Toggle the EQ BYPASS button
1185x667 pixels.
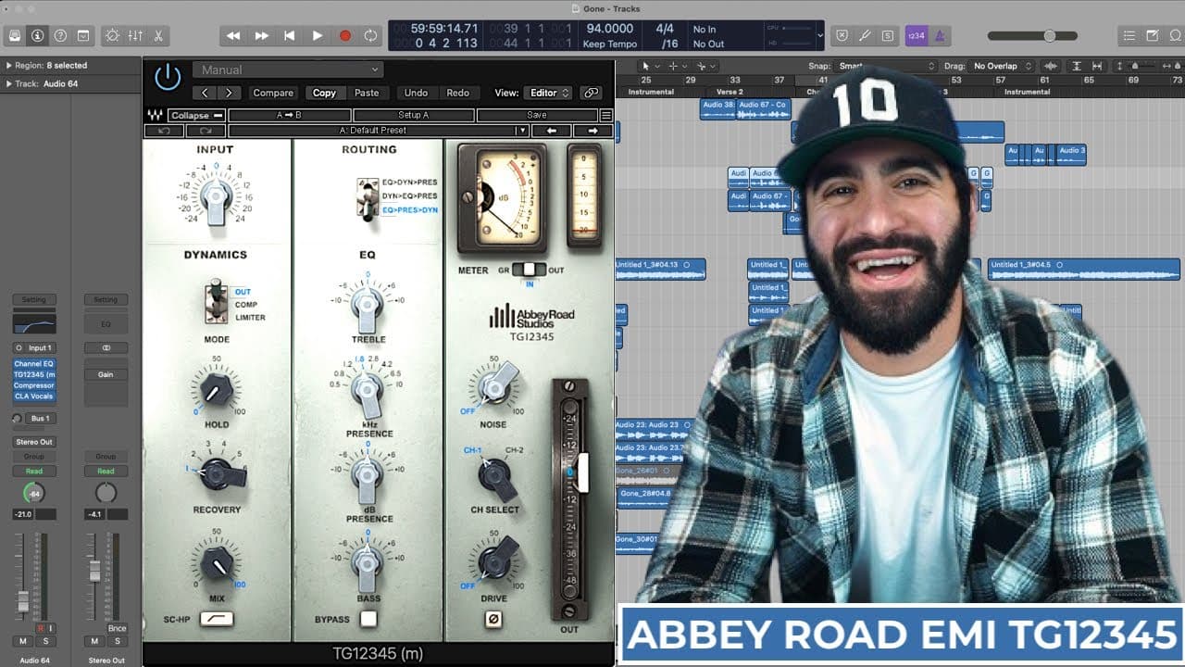pyautogui.click(x=369, y=619)
